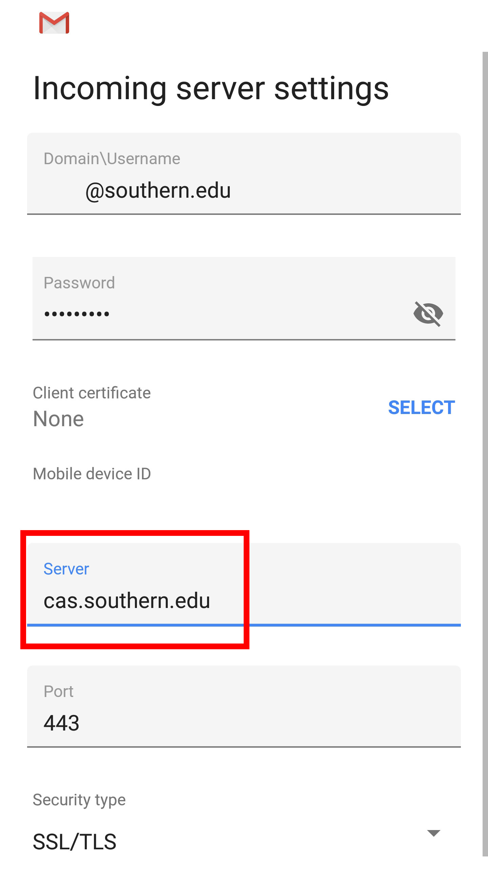Tap the Domain\Username field label

112,159
